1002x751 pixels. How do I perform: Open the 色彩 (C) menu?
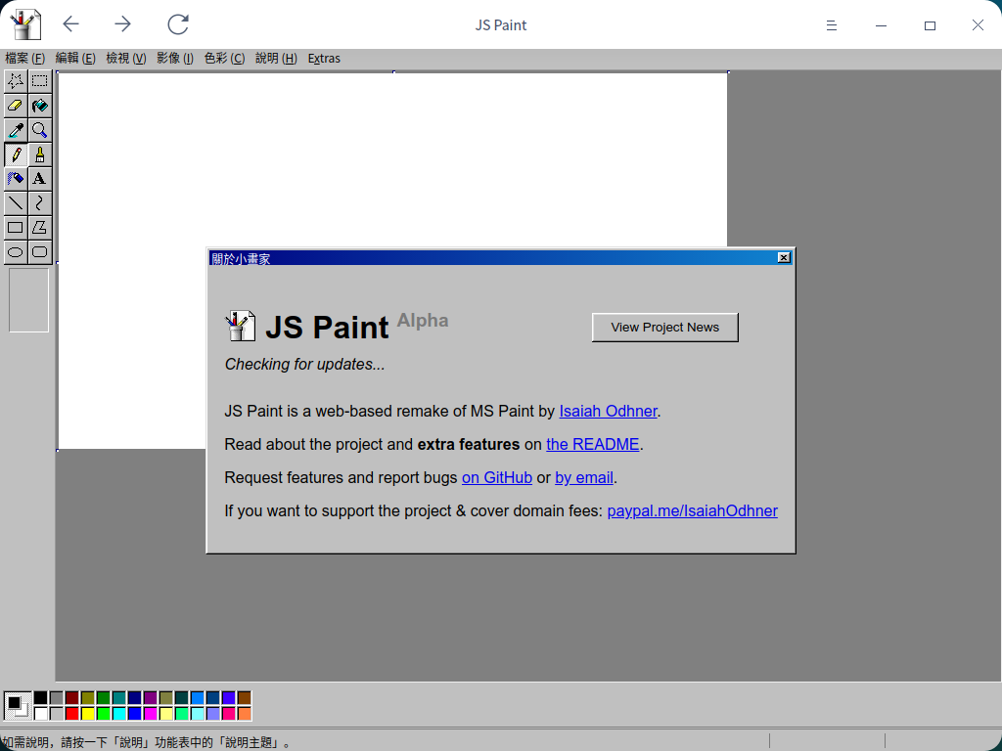coord(224,58)
